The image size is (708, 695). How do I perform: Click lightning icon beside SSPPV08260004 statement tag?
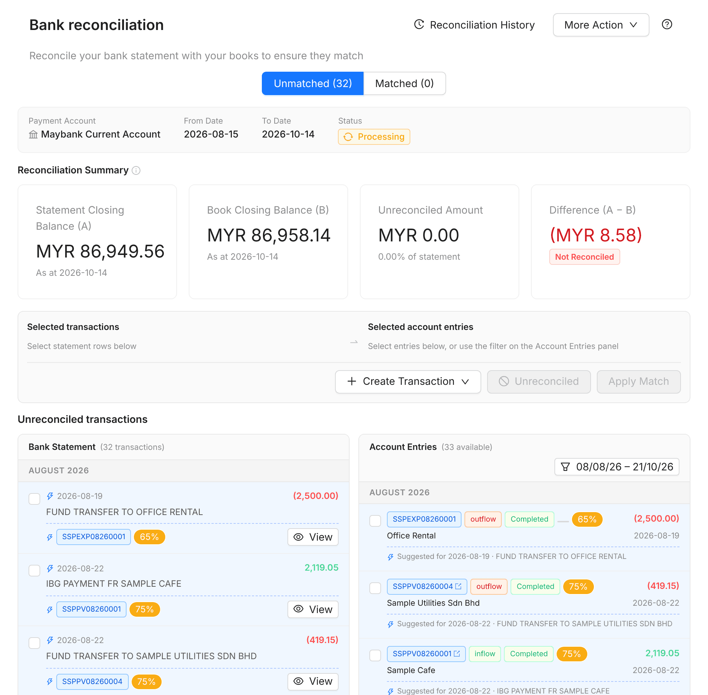click(50, 681)
